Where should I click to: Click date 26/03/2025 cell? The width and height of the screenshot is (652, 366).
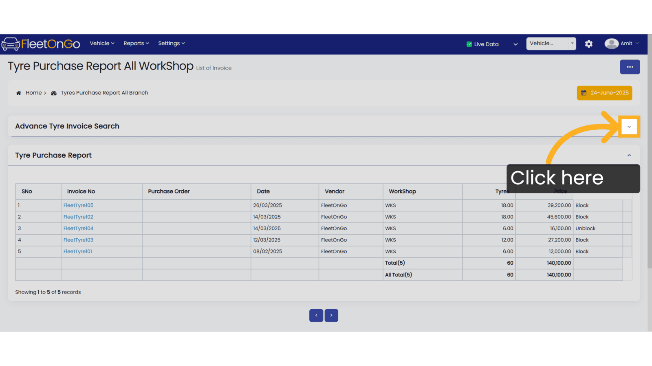(285, 205)
